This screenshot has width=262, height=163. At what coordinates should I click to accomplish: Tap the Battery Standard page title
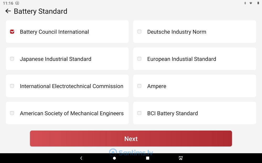click(41, 11)
